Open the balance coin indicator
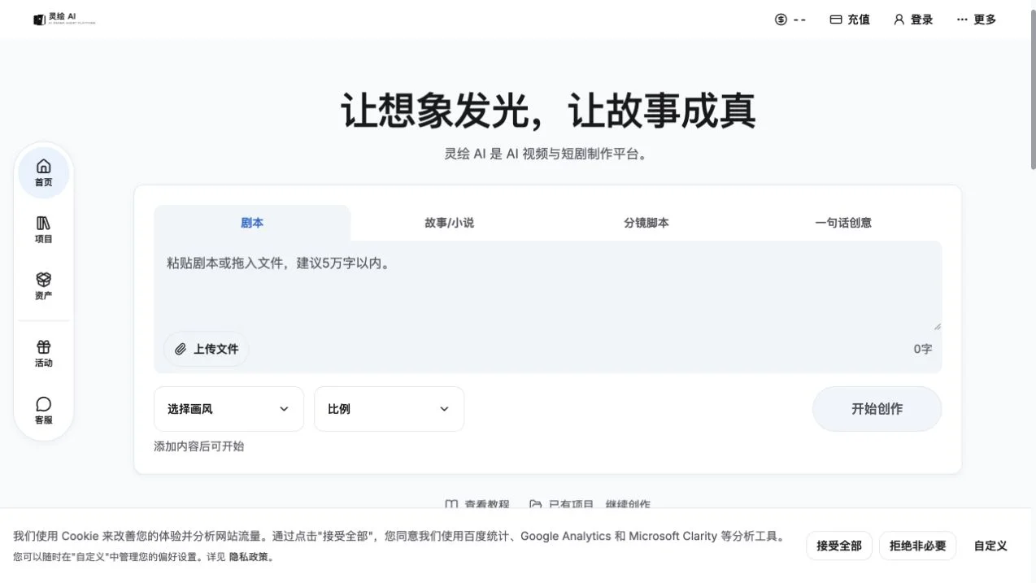This screenshot has height=583, width=1036. click(x=790, y=20)
